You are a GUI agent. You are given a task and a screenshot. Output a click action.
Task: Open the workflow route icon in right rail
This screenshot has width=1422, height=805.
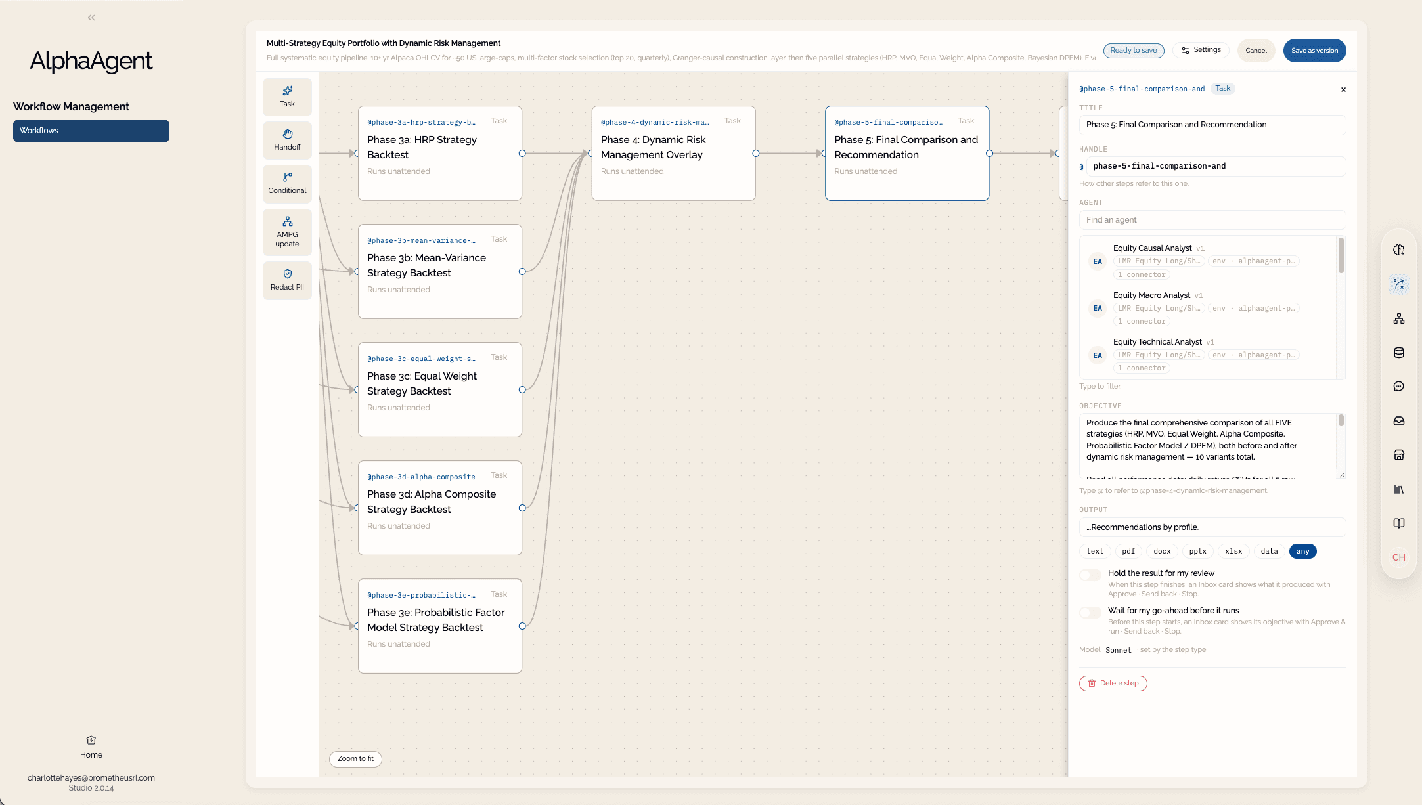[1399, 284]
